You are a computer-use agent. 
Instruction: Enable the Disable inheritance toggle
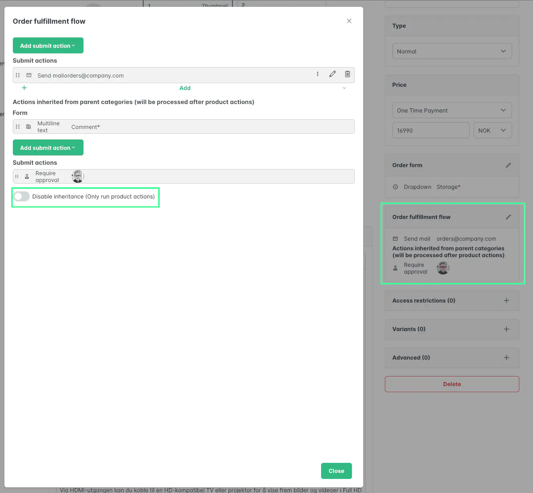tap(21, 196)
